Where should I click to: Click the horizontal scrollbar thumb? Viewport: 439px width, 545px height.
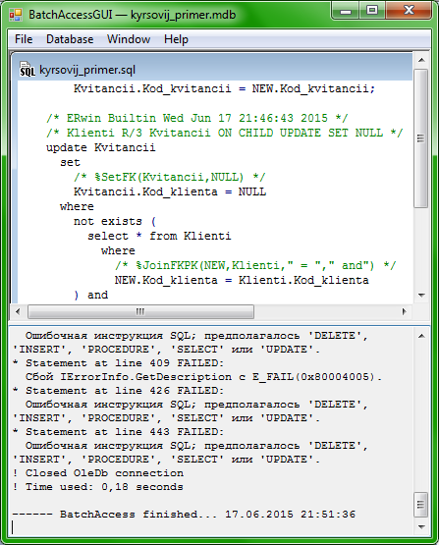(140, 311)
